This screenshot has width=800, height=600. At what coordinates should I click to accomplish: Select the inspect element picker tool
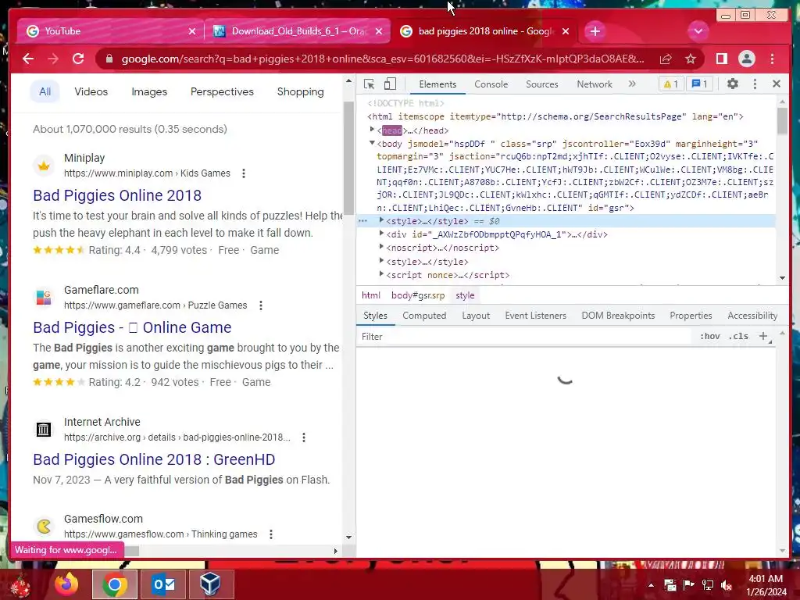(369, 84)
